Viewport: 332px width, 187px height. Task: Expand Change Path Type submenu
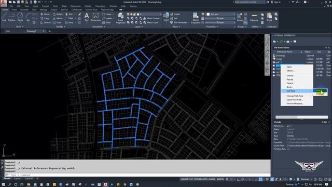297,96
